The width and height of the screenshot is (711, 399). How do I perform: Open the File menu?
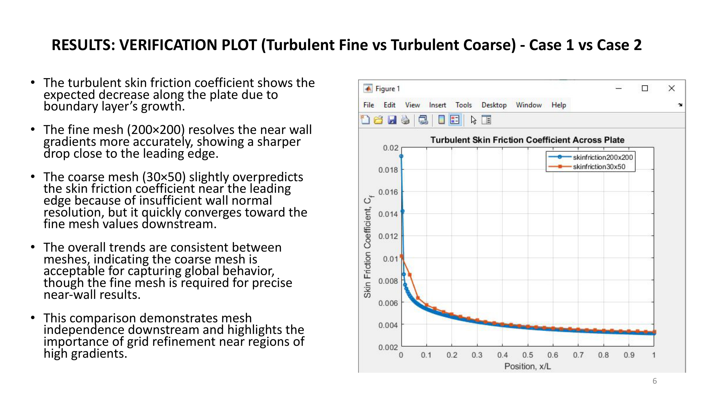(x=369, y=105)
